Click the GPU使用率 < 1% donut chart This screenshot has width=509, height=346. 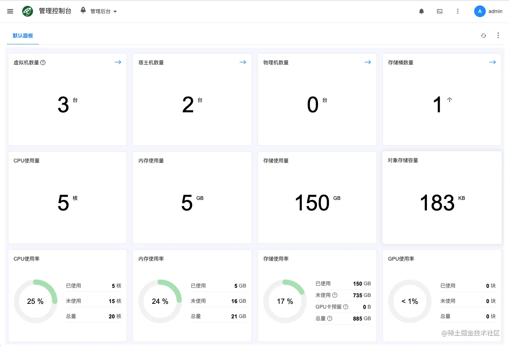410,301
